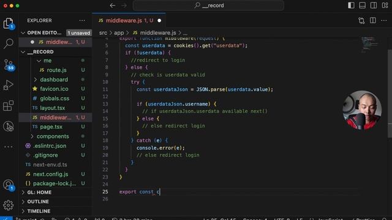Close the unsaved middleware.js tab dot
The width and height of the screenshot is (392, 220).
159,20
